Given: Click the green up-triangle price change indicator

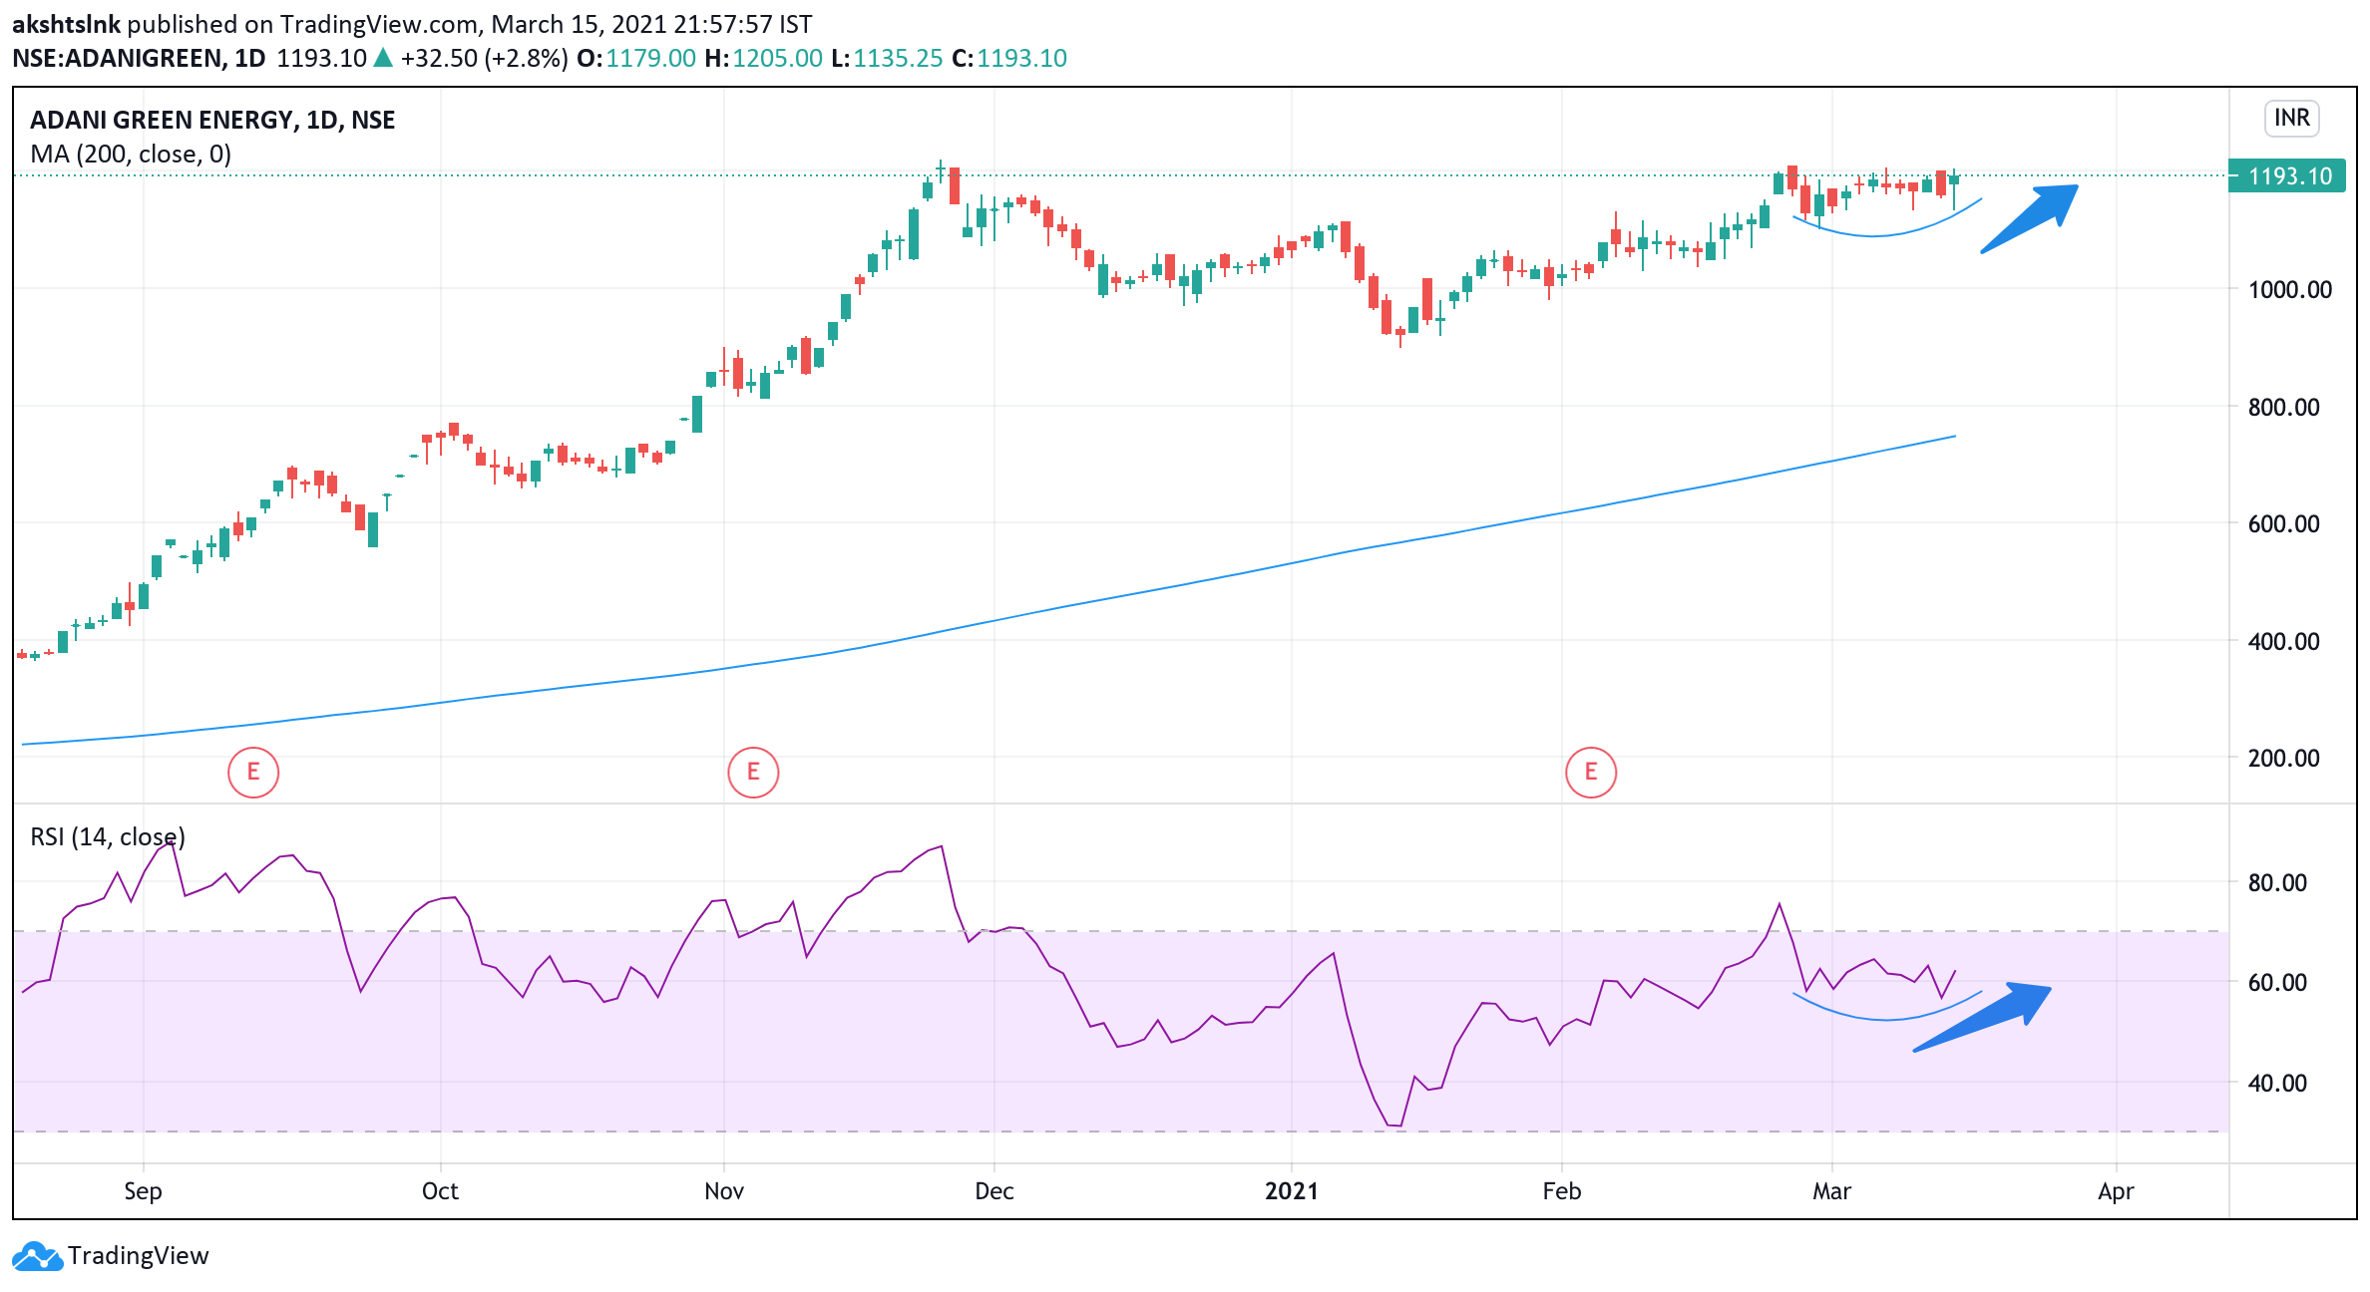Looking at the screenshot, I should tap(383, 58).
